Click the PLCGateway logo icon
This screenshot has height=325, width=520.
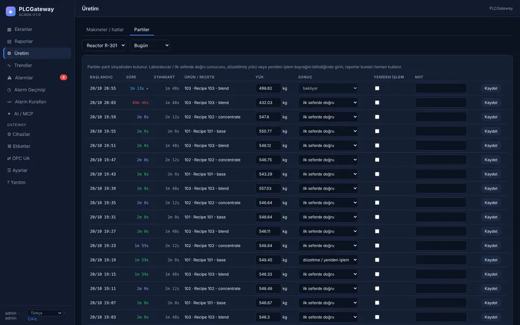[x=11, y=11]
